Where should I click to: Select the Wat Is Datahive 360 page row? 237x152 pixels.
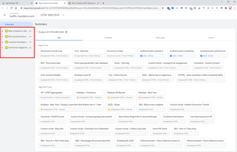click(x=18, y=31)
